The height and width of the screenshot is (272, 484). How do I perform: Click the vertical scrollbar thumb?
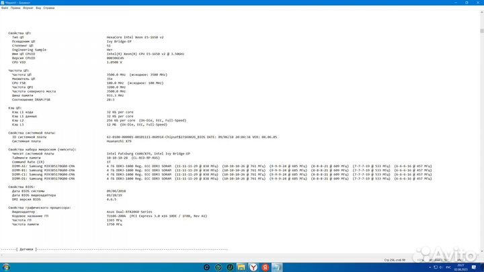[x=481, y=31]
